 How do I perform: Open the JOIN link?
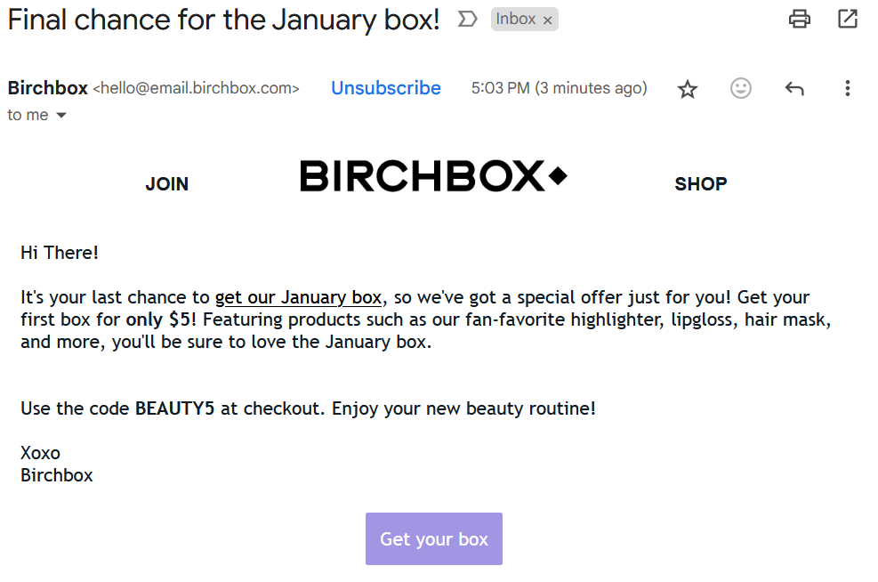pos(166,184)
